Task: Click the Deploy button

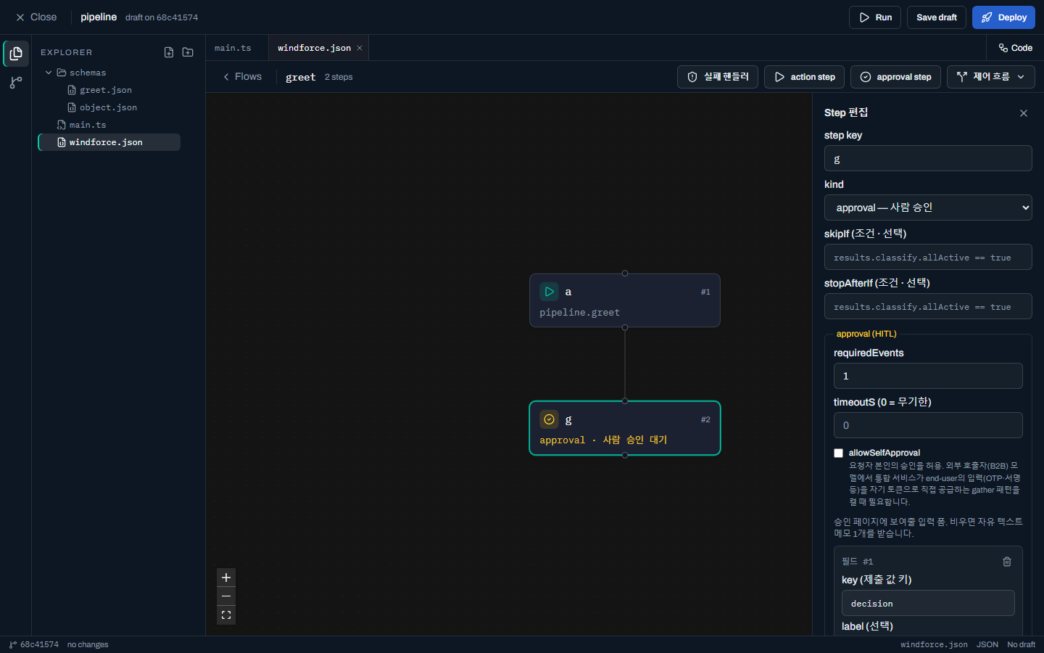Action: pyautogui.click(x=1004, y=17)
